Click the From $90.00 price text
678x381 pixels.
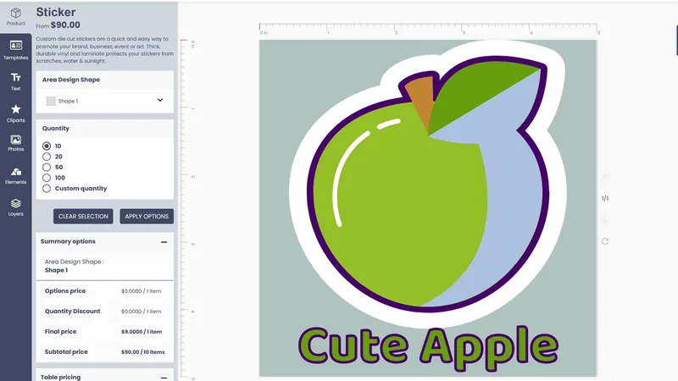58,25
